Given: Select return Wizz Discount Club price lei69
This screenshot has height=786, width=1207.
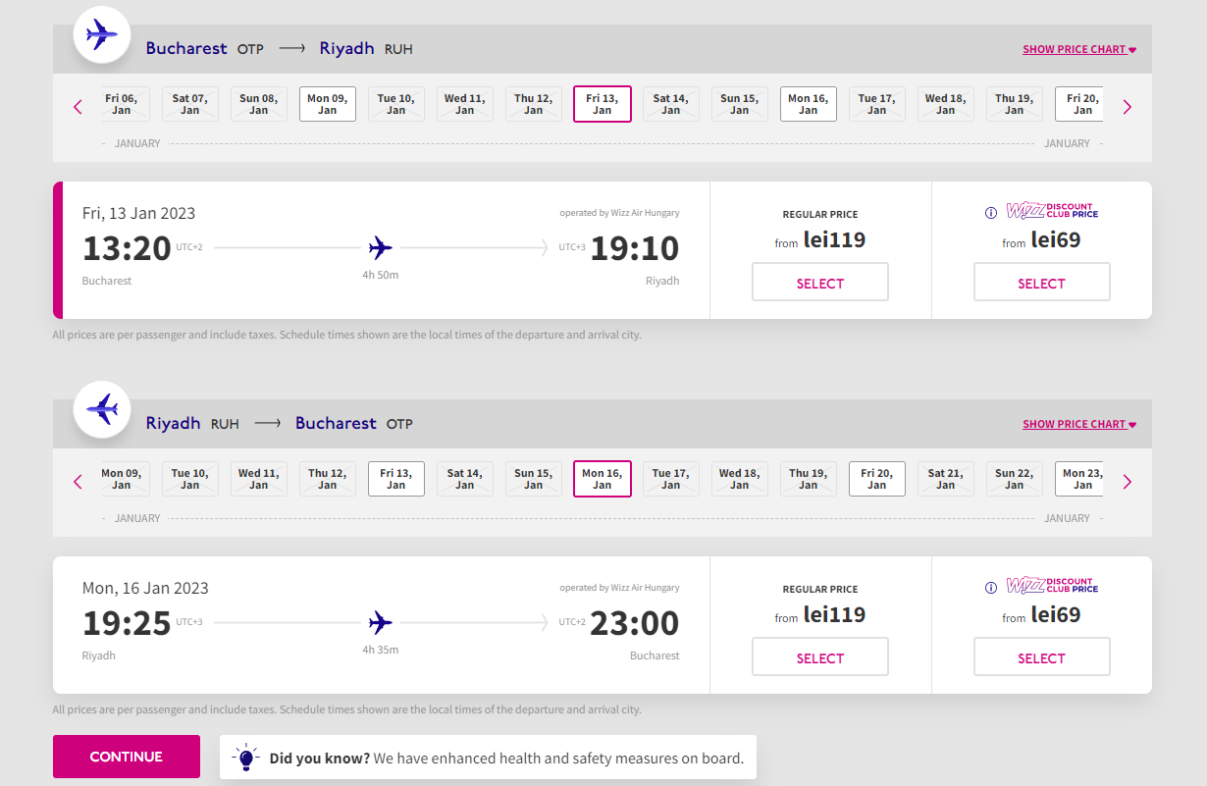Looking at the screenshot, I should (x=1042, y=656).
